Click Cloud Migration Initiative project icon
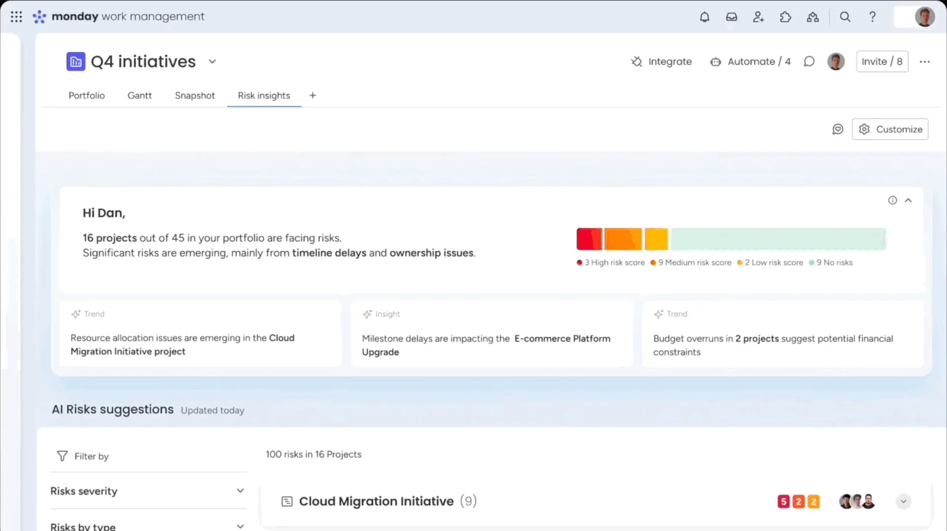The width and height of the screenshot is (947, 531). (287, 501)
